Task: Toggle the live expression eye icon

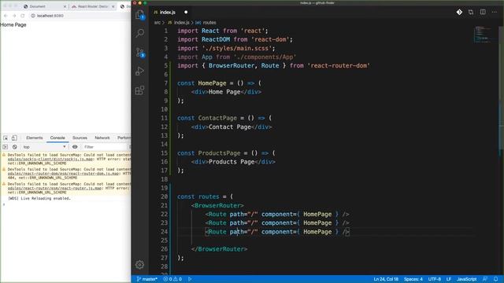Action: pyautogui.click(x=75, y=147)
